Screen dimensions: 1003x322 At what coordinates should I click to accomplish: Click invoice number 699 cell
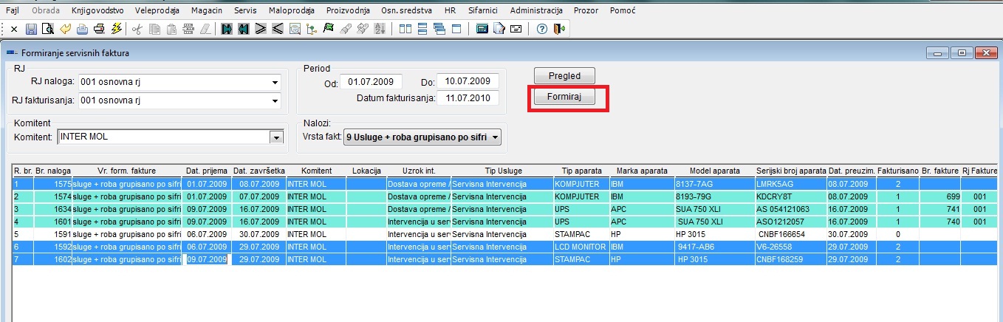coord(939,197)
